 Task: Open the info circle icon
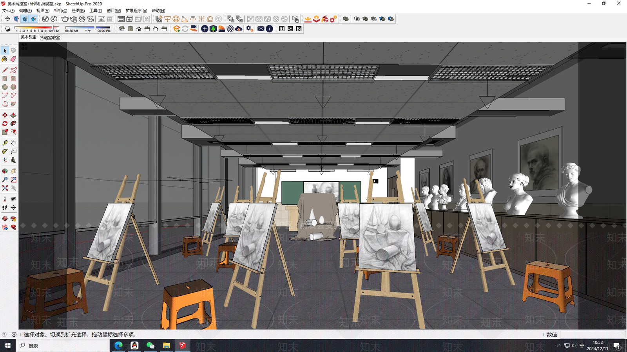click(269, 29)
